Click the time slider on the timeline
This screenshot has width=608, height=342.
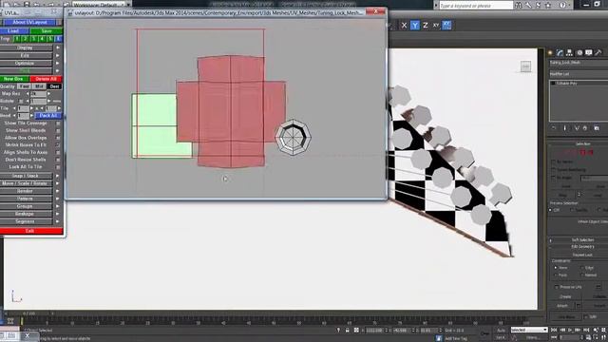pyautogui.click(x=28, y=313)
